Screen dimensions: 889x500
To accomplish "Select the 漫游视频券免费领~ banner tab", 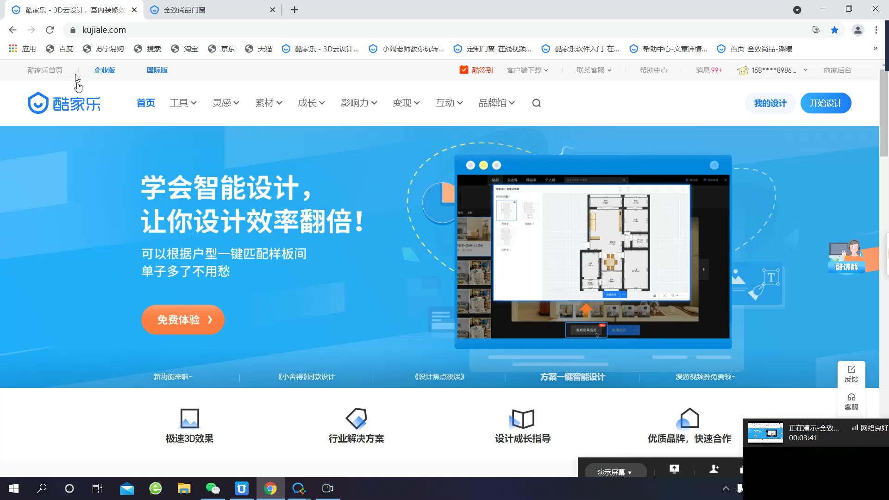I will [705, 377].
